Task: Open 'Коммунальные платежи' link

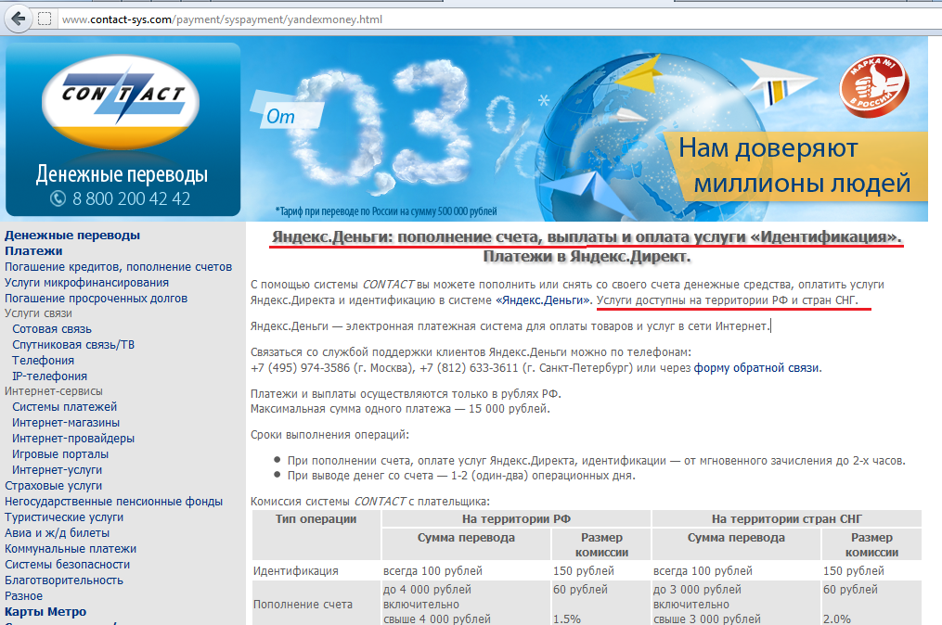Action: click(x=71, y=549)
